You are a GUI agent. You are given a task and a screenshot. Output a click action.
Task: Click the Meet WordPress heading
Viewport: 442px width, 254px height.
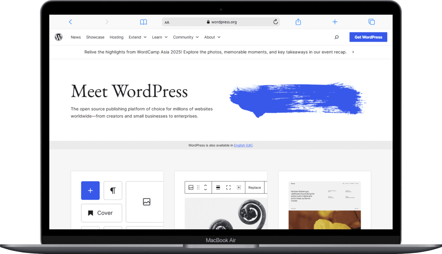129,91
